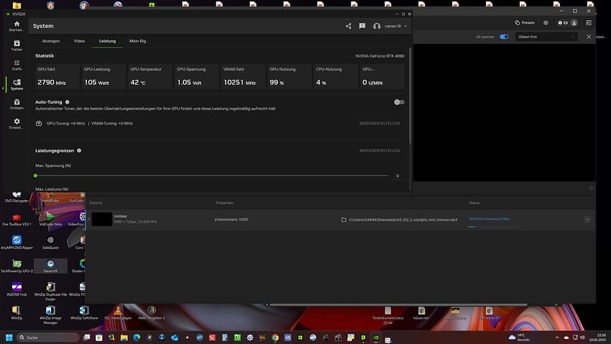Click the credits counter showing 20
Viewport: 611px width, 344px height.
[x=563, y=22]
